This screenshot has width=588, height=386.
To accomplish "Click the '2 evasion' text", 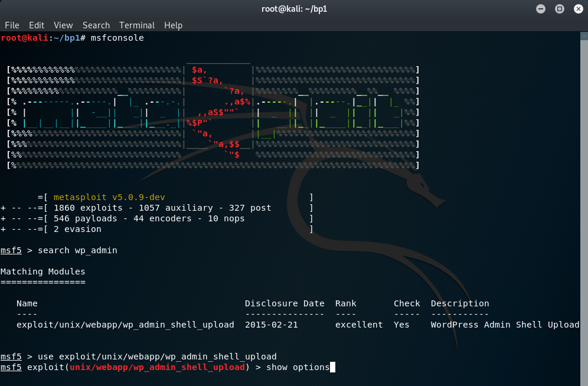I will pos(77,229).
